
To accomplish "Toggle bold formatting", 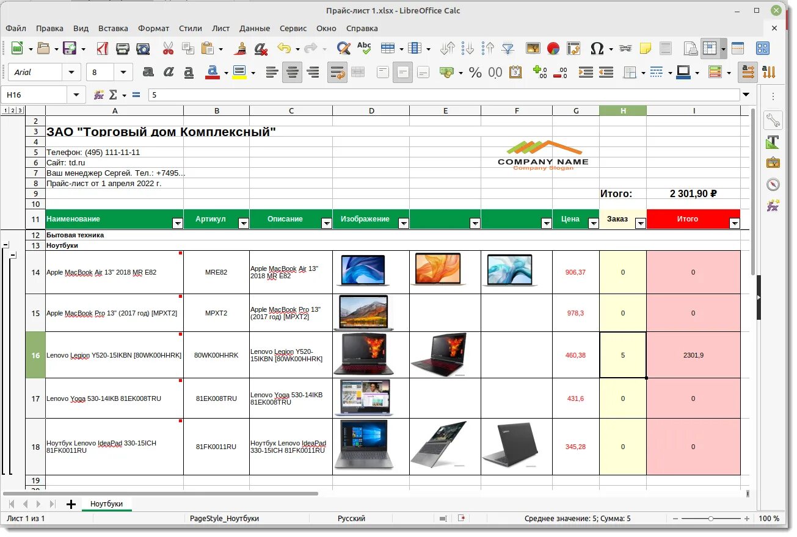I will 148,73.
